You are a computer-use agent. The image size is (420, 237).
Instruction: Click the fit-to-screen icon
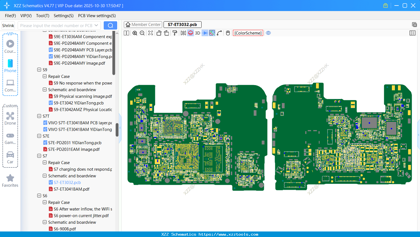151,33
